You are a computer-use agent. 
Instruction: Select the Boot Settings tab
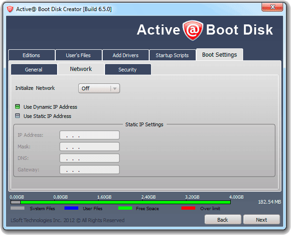(220, 55)
